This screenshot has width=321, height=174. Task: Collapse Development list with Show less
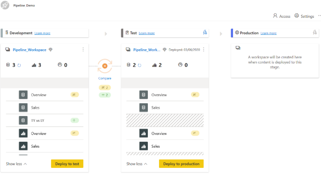pyautogui.click(x=17, y=164)
